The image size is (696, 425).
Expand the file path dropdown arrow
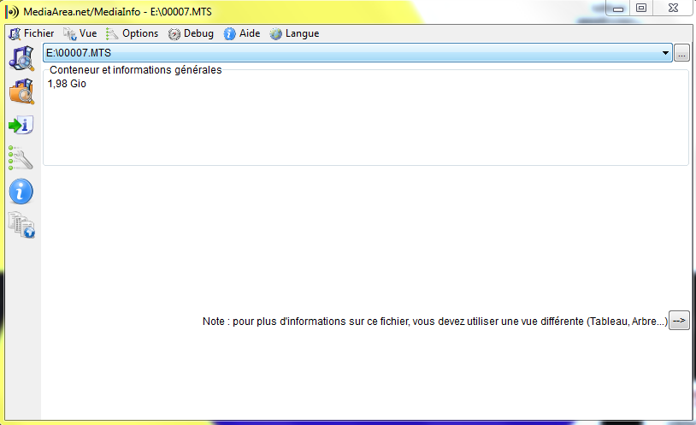click(665, 53)
